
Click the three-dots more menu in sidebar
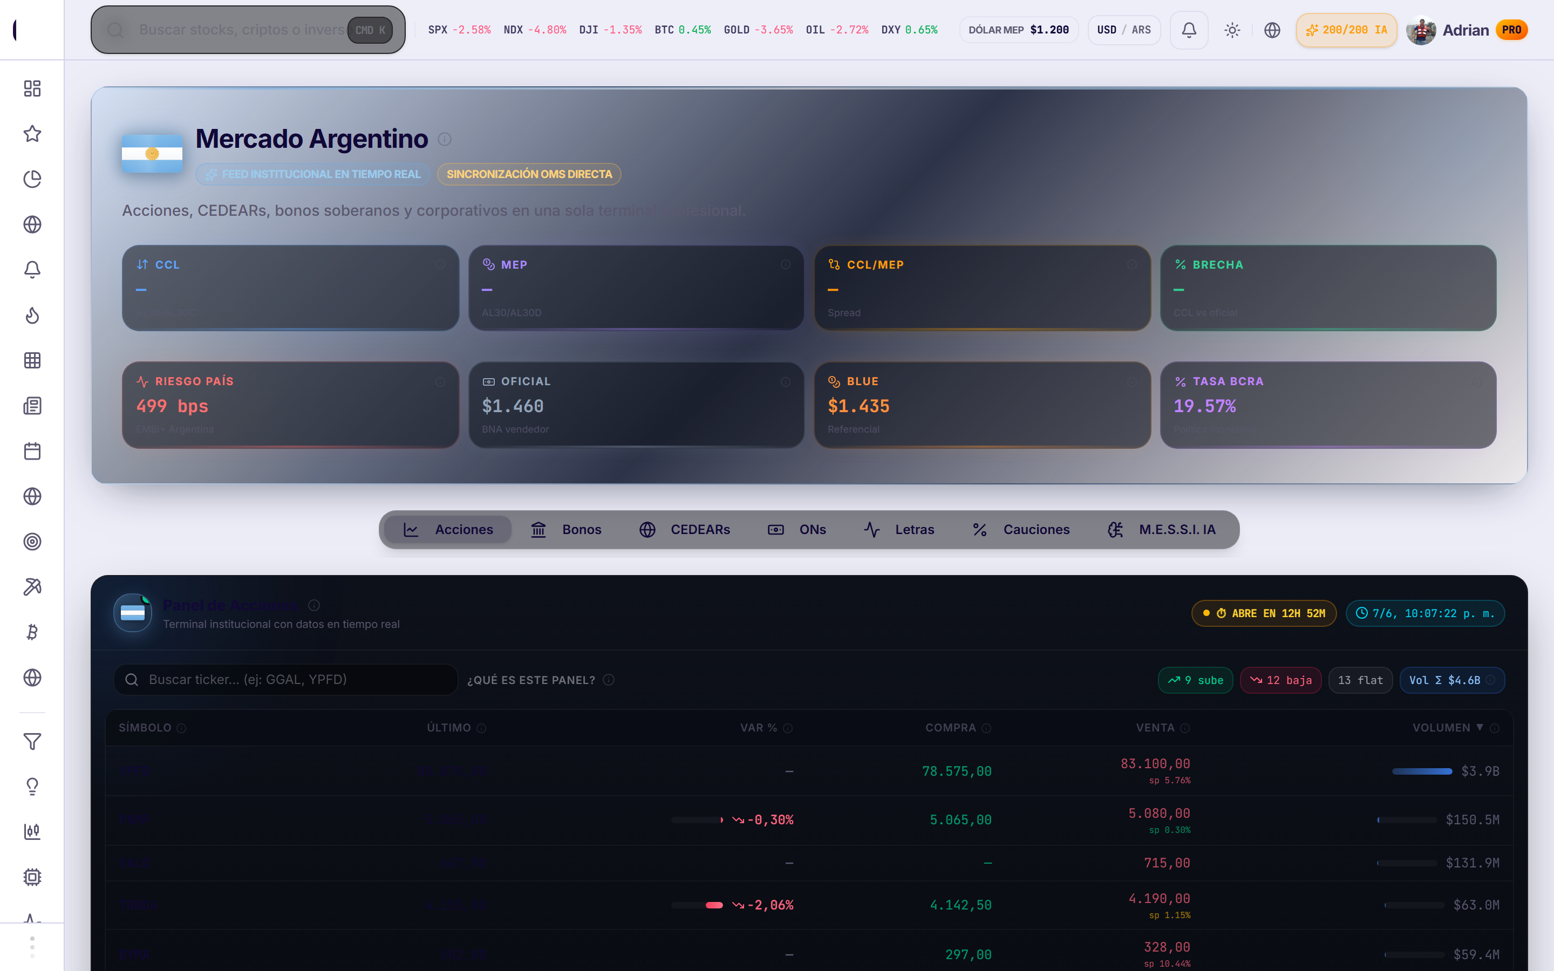(x=32, y=947)
